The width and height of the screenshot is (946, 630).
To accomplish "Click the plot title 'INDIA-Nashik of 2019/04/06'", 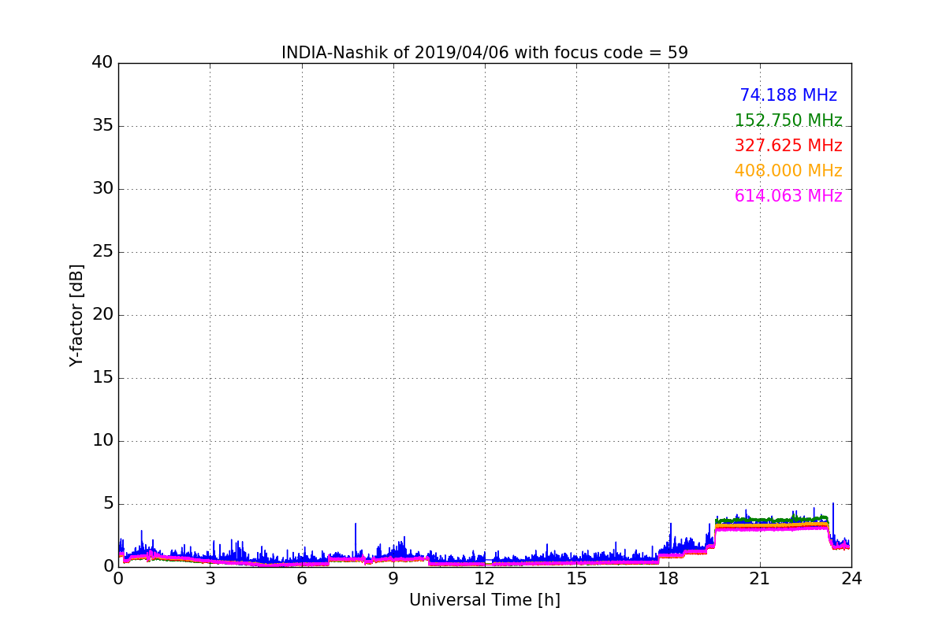I will 485,53.
